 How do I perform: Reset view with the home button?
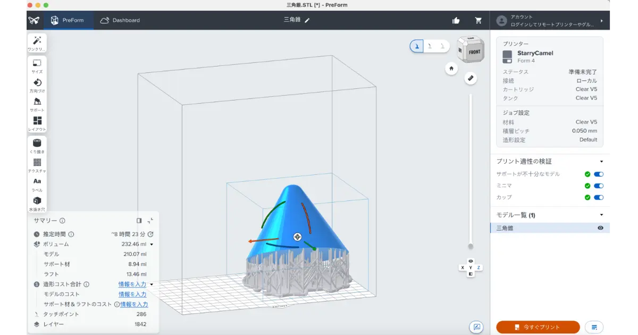(x=451, y=69)
